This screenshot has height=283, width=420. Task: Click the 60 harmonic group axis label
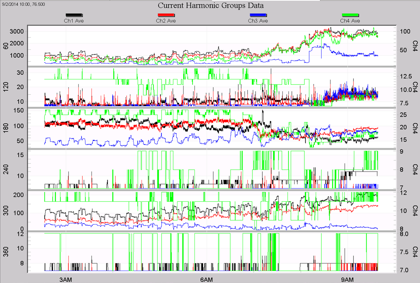[6, 46]
